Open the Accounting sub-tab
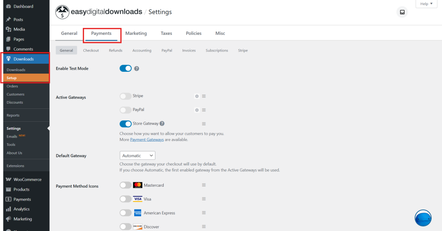Screen dimensions: 442x231 (x=142, y=50)
